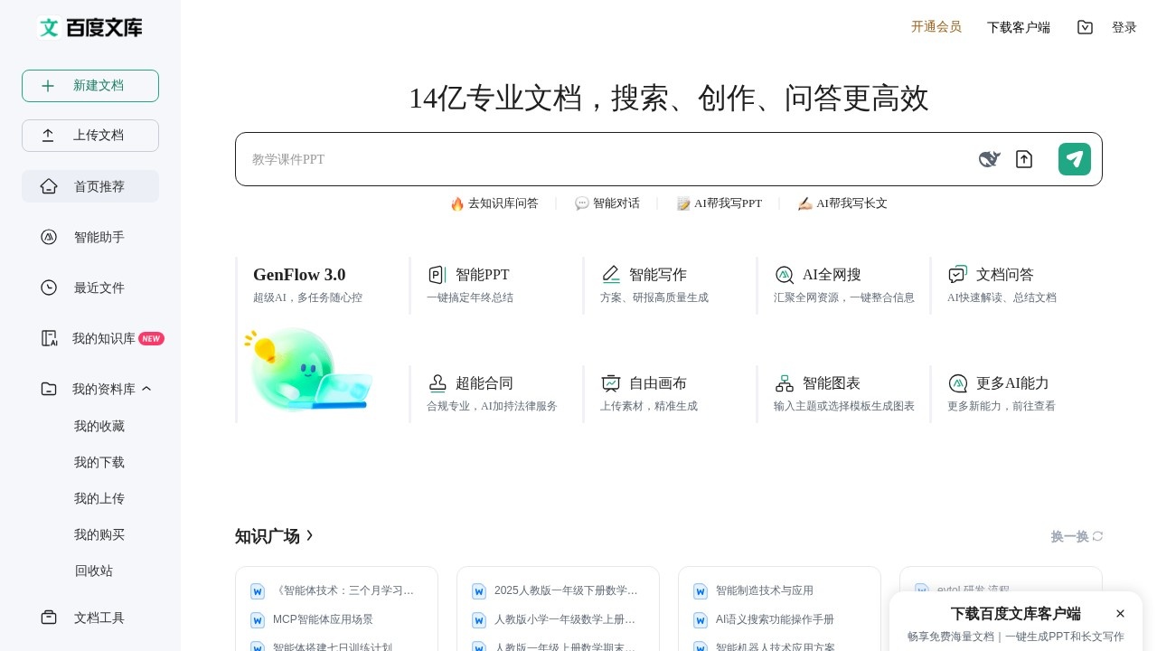This screenshot has height=651, width=1157.
Task: Open 智能写作 via its pen icon
Action: point(611,274)
